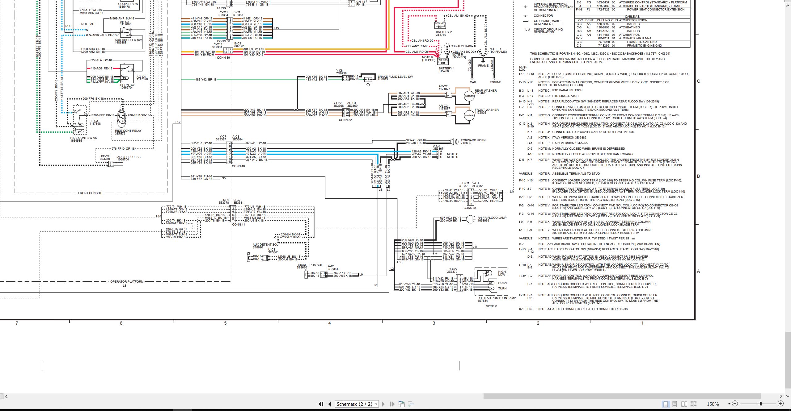The height and width of the screenshot is (411, 791).
Task: Click the RIDE CONT SW AS label
Action: 83,138
